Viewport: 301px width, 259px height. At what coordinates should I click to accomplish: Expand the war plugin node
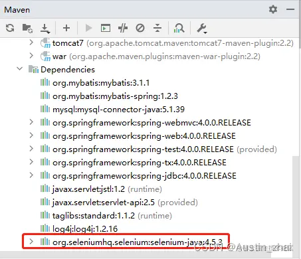click(31, 56)
